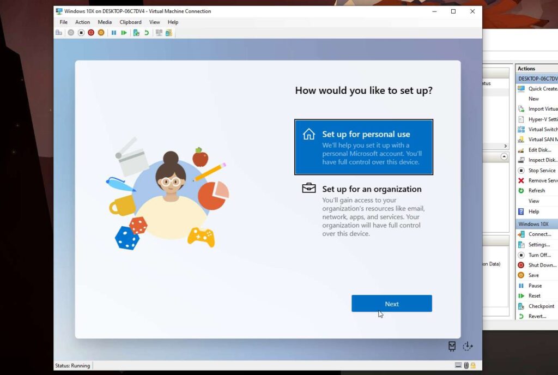Click the Turn Off toolbar icon
Image resolution: width=558 pixels, height=375 pixels.
pos(81,33)
